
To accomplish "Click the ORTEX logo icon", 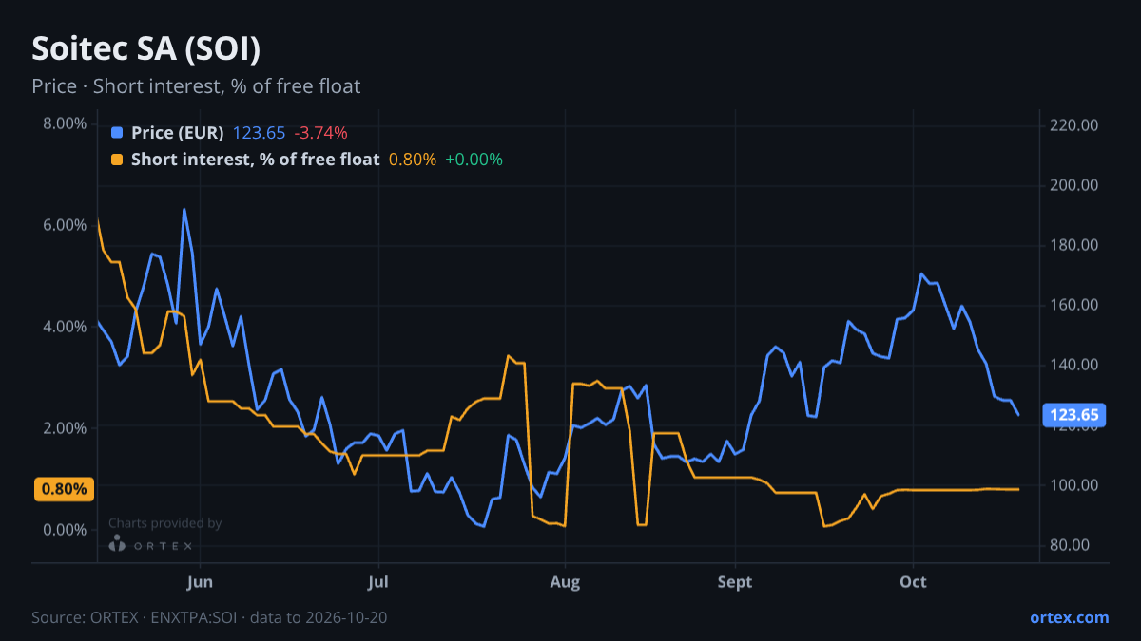I will click(x=117, y=544).
